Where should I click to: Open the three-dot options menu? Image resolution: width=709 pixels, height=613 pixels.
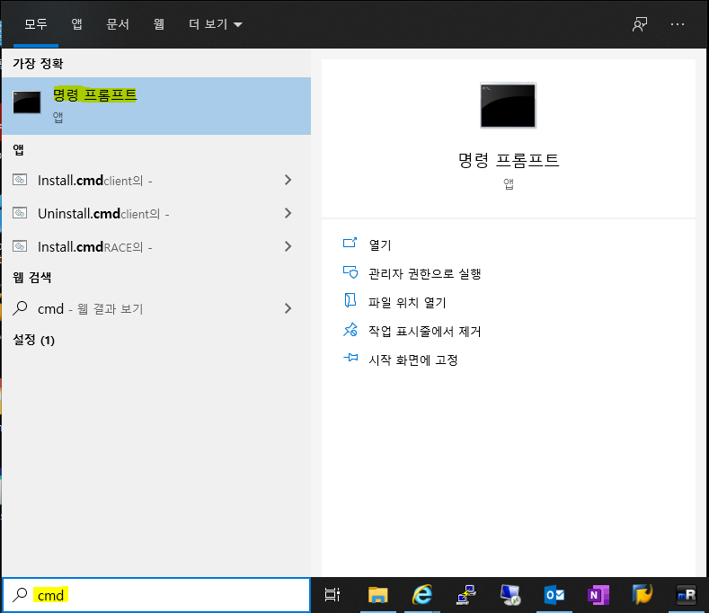(677, 24)
